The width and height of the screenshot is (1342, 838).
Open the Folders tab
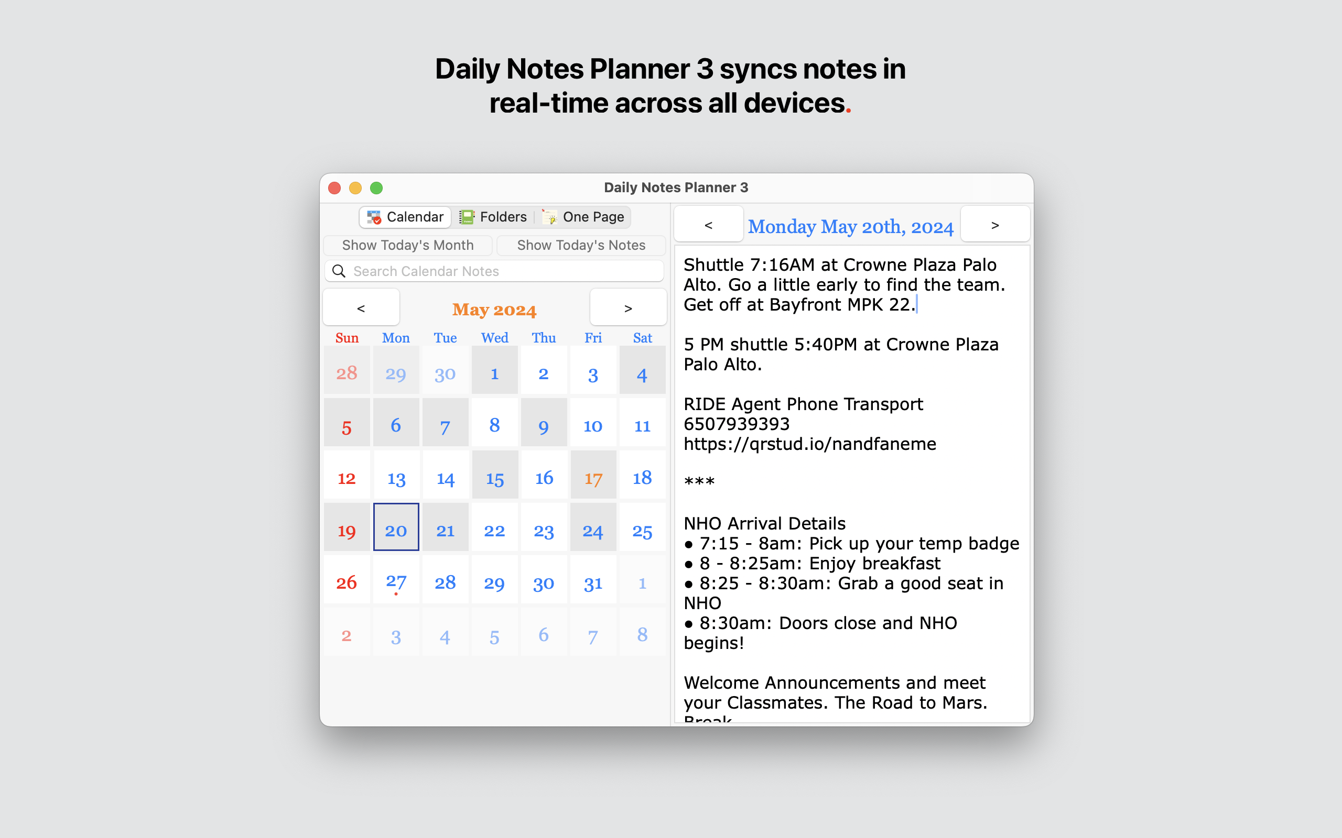(x=492, y=217)
